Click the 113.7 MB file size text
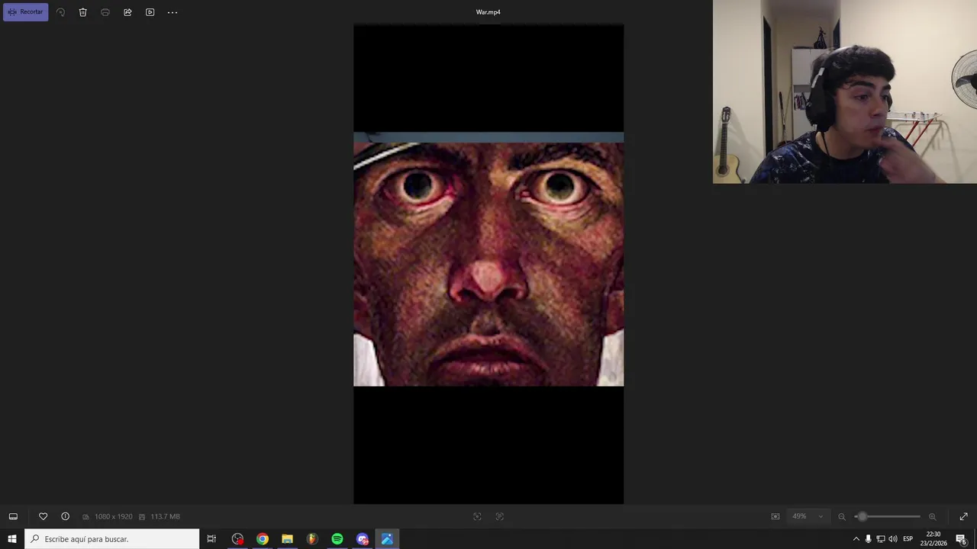Image resolution: width=977 pixels, height=549 pixels. click(x=165, y=516)
